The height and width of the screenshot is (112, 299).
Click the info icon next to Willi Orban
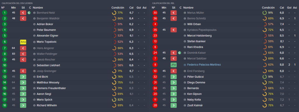click(x=185, y=24)
